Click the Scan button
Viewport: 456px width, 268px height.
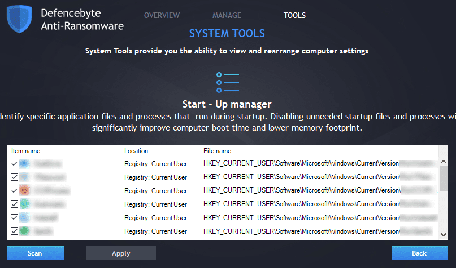[x=36, y=253]
